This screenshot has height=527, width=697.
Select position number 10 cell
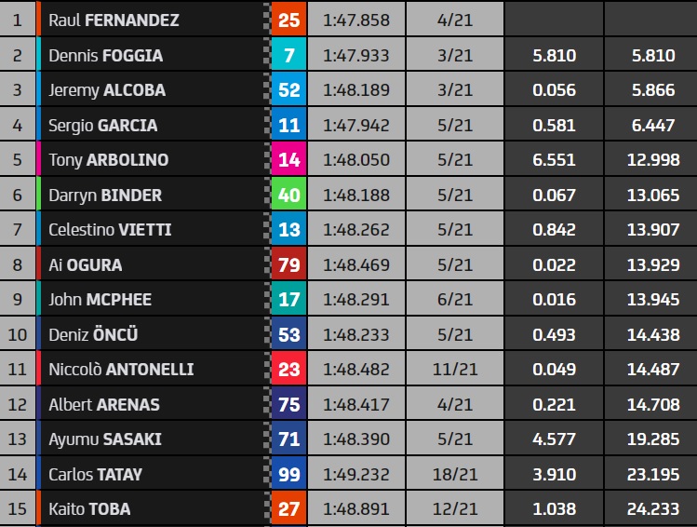click(18, 334)
